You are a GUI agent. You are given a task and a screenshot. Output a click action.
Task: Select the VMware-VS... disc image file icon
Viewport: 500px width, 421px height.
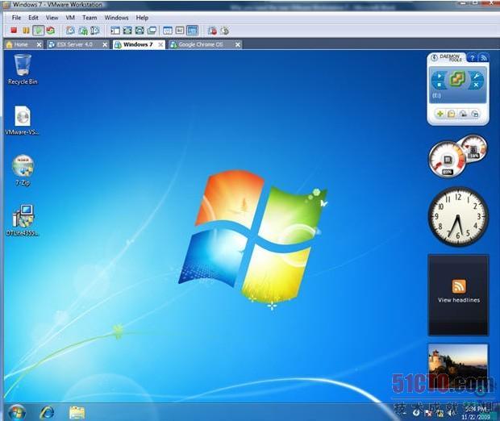23,120
